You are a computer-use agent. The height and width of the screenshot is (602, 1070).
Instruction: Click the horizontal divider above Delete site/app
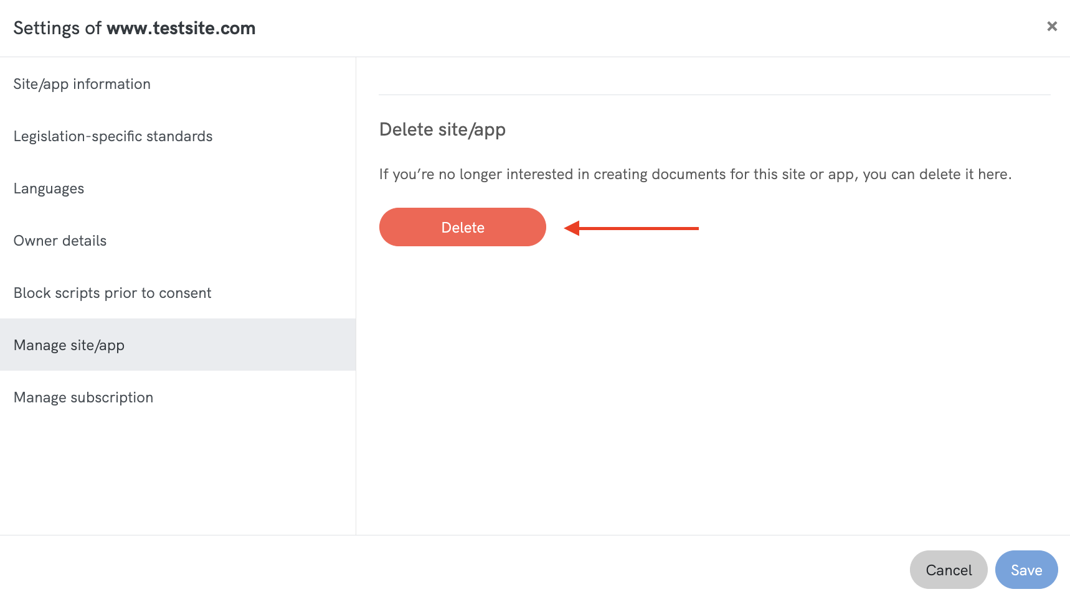point(714,95)
